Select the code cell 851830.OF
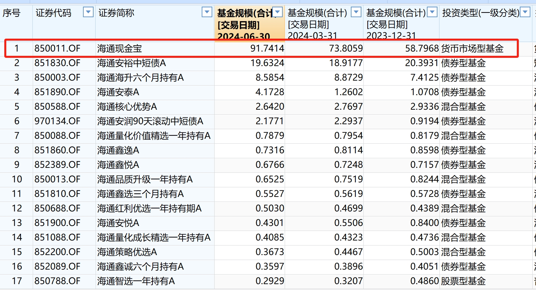Image resolution: width=536 pixels, height=297 pixels. [58, 63]
